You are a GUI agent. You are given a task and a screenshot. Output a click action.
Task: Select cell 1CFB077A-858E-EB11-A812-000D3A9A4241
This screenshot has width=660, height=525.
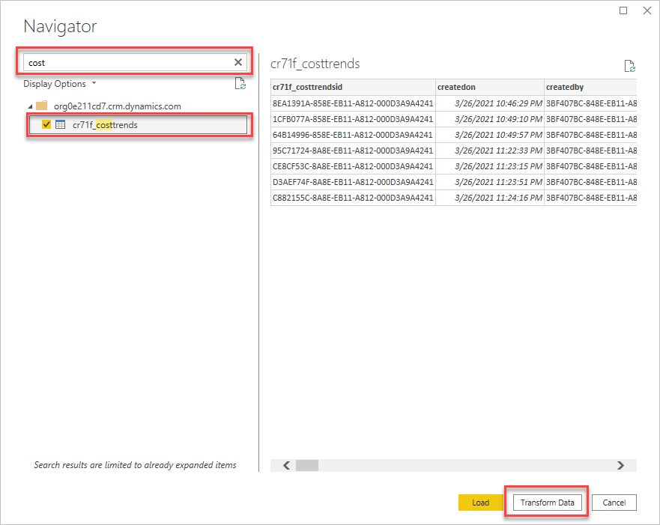tap(353, 119)
